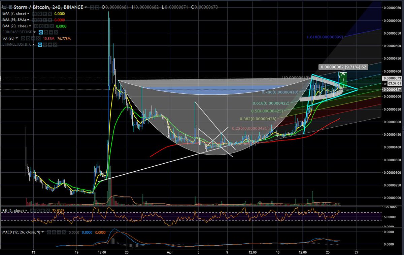
Task: Expand the MACD (12, 26, close, 9) dropdown
Action: (x=43, y=232)
